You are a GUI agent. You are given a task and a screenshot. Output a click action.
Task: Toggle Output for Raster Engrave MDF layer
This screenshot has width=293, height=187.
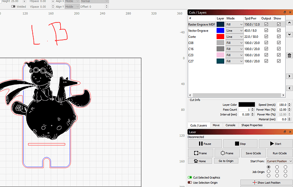266,24
